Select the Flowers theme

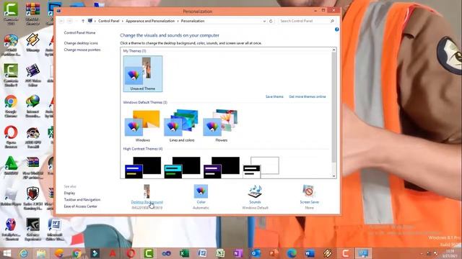[221, 126]
